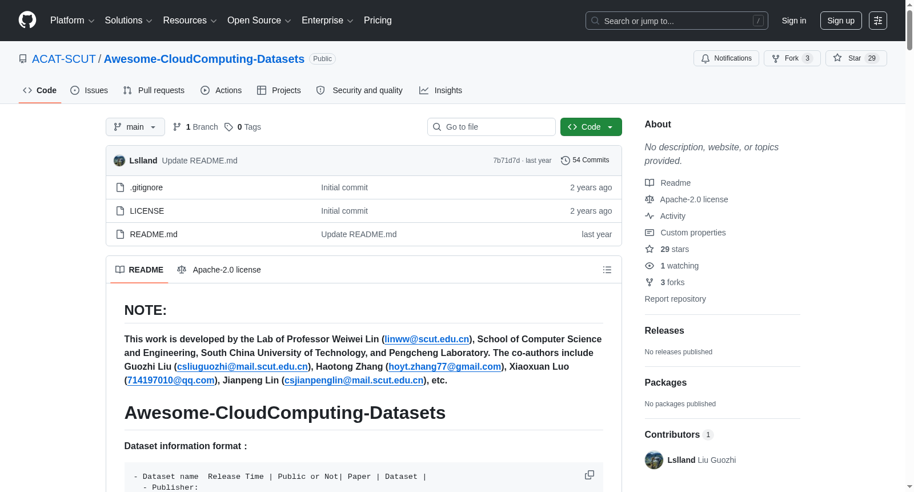Click the csliuguozhi@mail.scut.edu.cn email link
The image size is (914, 492).
tap(242, 367)
